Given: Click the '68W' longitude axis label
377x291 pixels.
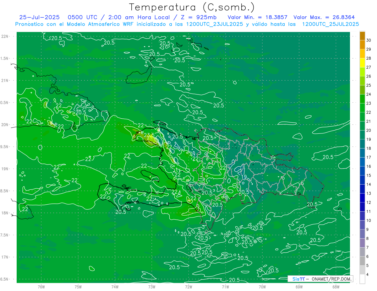Looking at the screenshot, I should click(336, 287).
